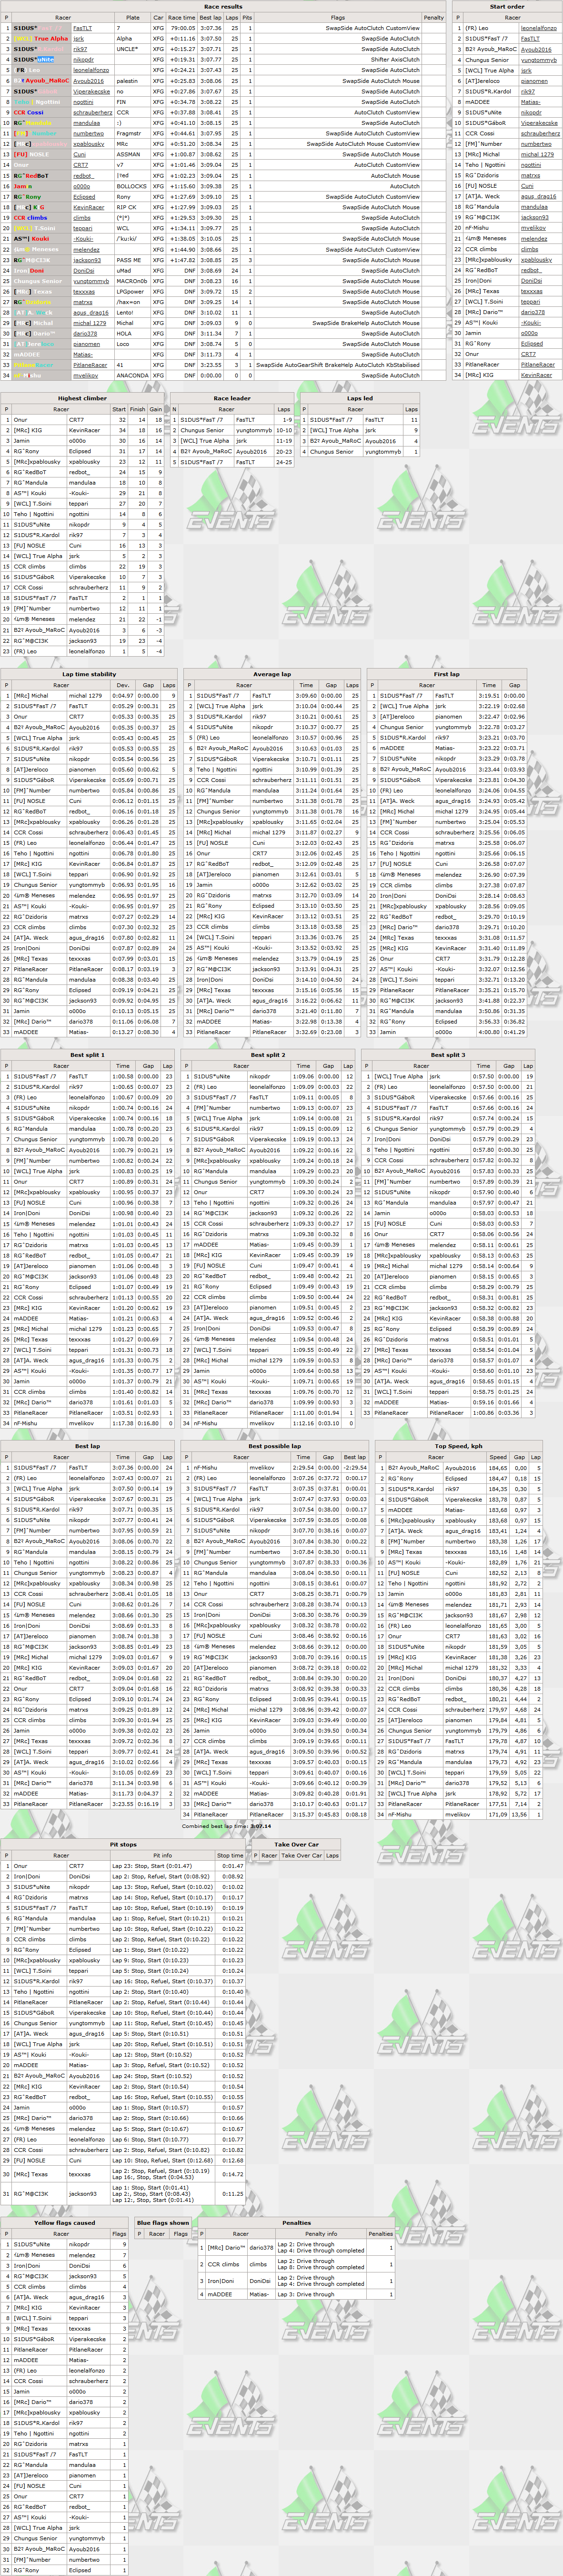Open yungtommyb link in Race results table
The width and height of the screenshot is (563, 2576).
click(92, 281)
